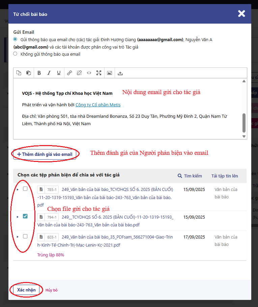Image resolution: width=258 pixels, height=307 pixels.
Task: Open source code view in editor
Action: tap(89, 73)
